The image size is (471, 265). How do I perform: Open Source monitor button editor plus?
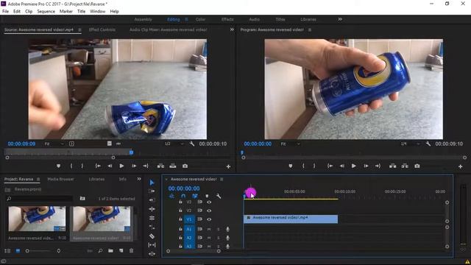[x=228, y=166]
